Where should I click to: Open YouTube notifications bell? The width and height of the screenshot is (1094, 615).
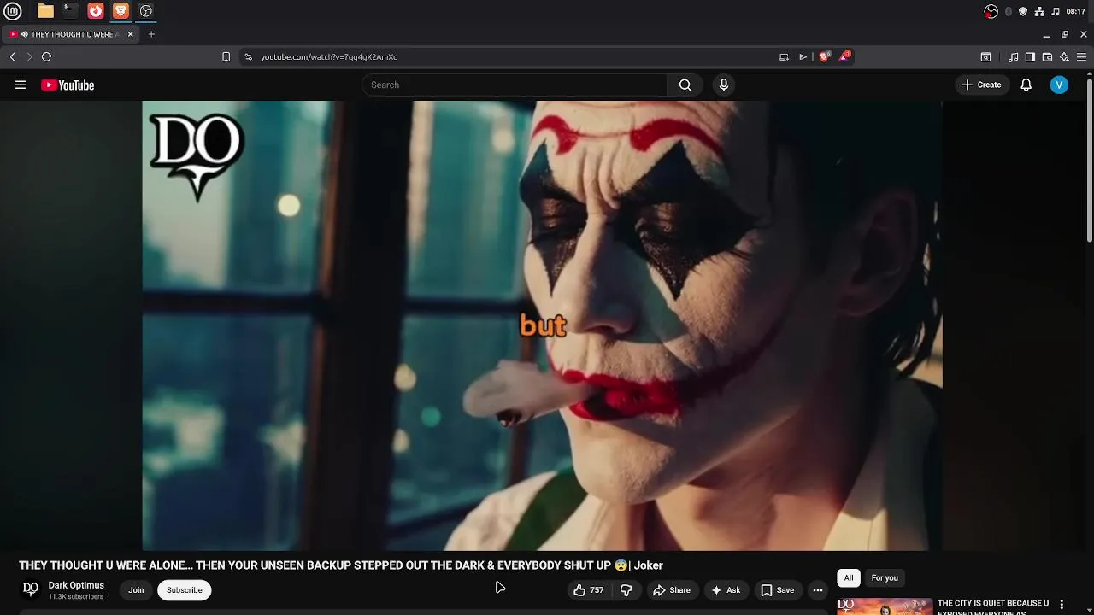pos(1026,85)
